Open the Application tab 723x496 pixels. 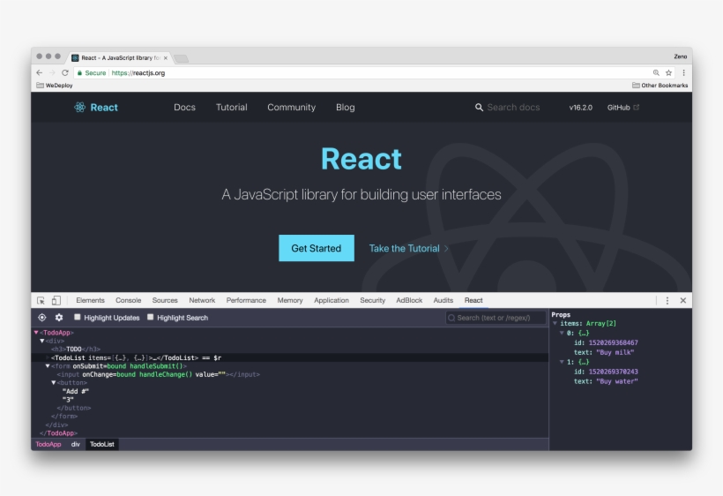click(x=332, y=300)
